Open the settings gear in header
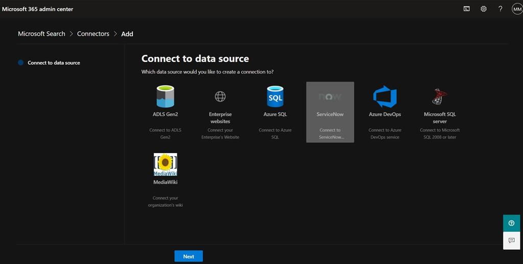 tap(483, 9)
